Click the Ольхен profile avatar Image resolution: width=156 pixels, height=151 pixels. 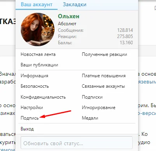click(x=38, y=30)
